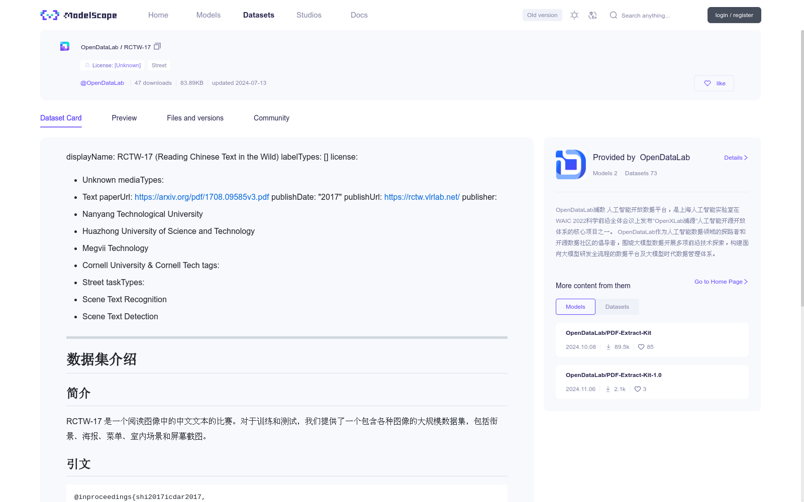The height and width of the screenshot is (502, 804).
Task: Click the 'Scene Text Recognition' list item
Action: (x=125, y=299)
